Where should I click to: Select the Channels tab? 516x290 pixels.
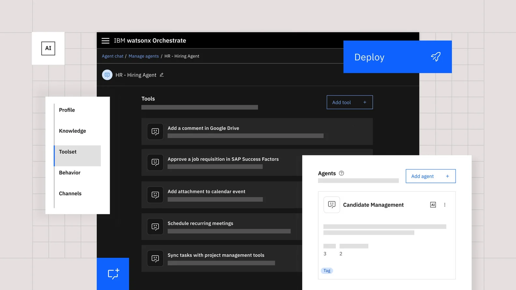coord(70,193)
